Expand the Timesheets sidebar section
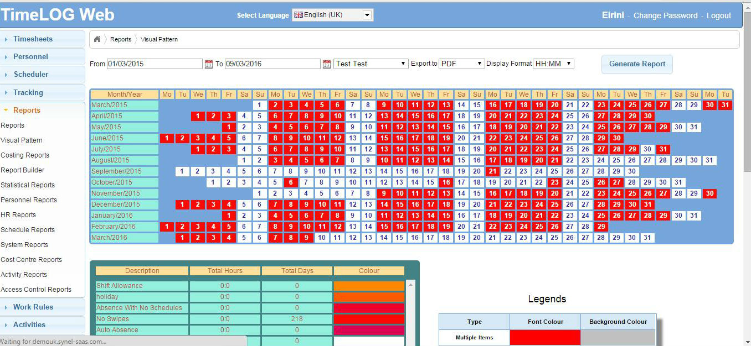 (x=33, y=39)
